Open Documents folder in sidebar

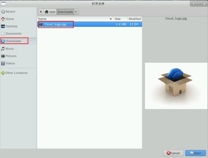(13, 34)
